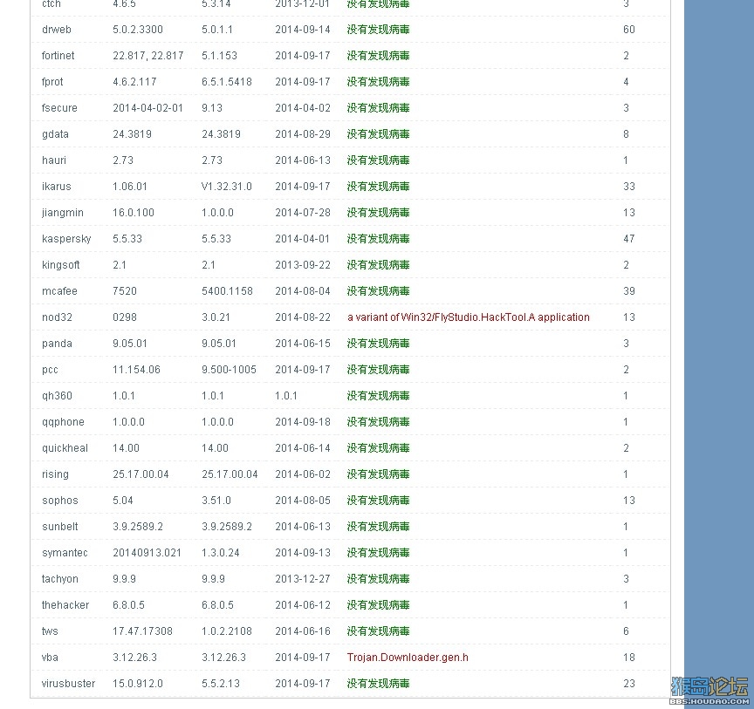Image resolution: width=754 pixels, height=709 pixels.
Task: Click sunbelt version 3.9.2589.2 first column
Action: pos(138,527)
